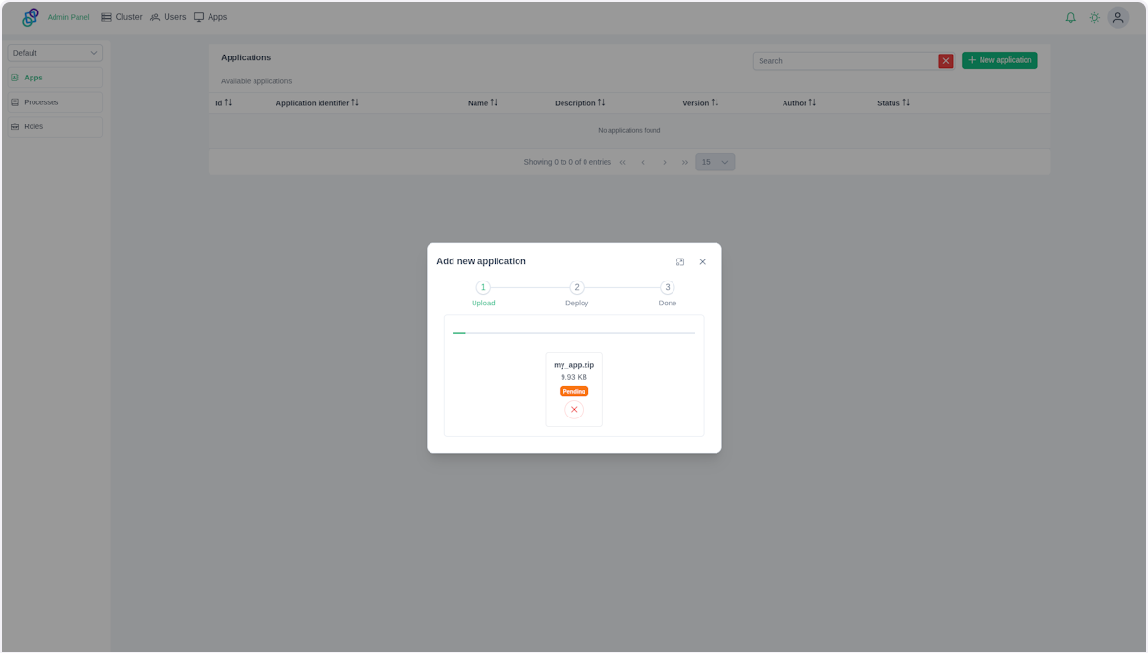1148x653 pixels.
Task: Go to Users in top navigation
Action: click(168, 17)
